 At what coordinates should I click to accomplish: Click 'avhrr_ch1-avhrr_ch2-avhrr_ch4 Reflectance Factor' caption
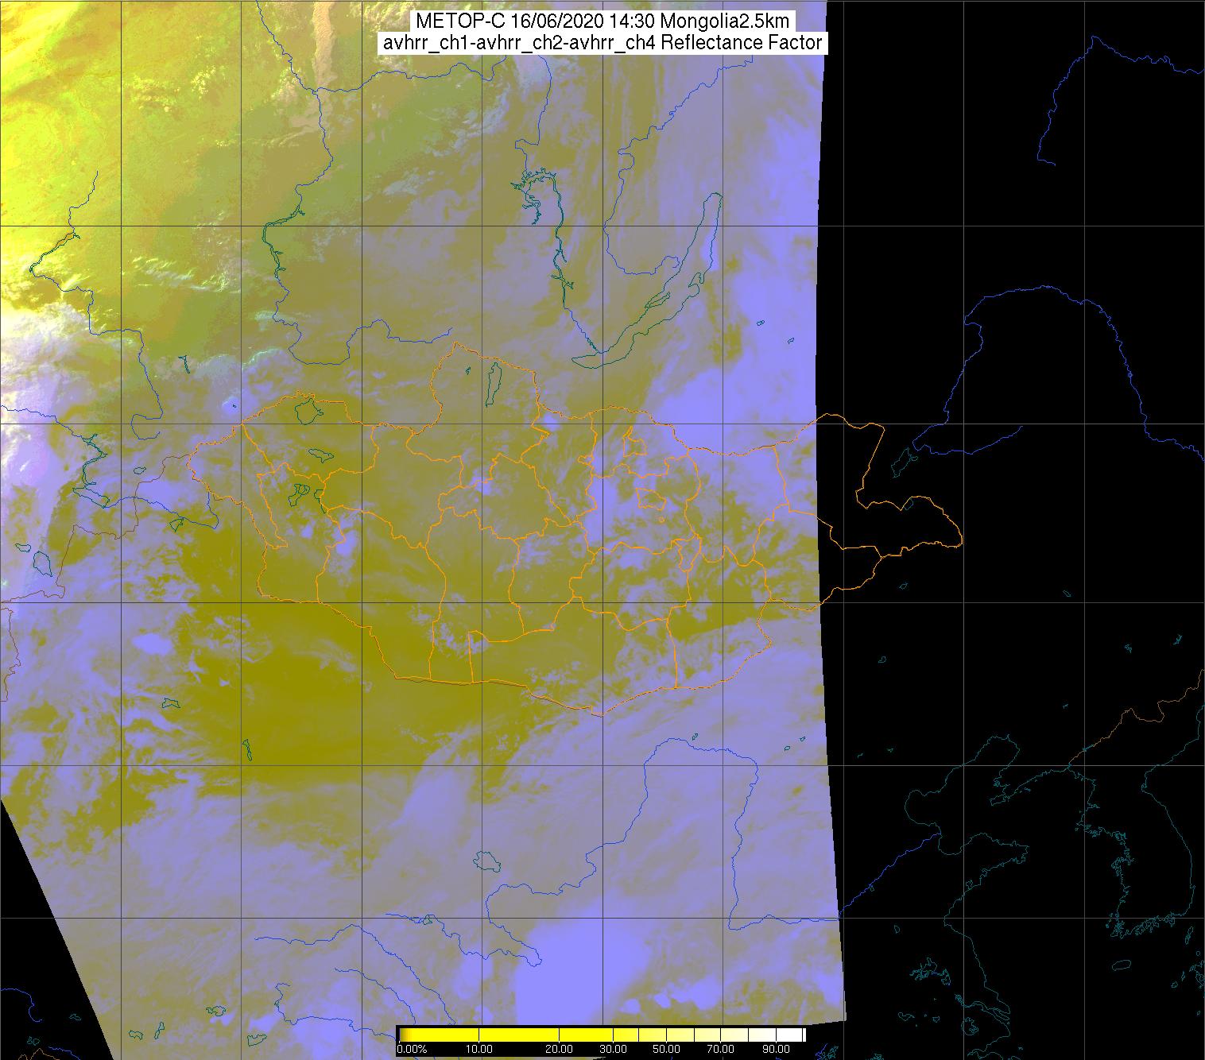(x=602, y=43)
